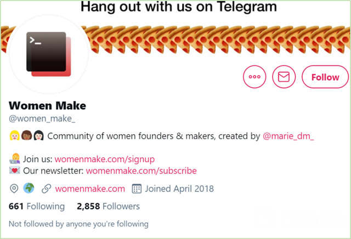
Task: Open the @marie_dm_ mention link
Action: point(289,135)
